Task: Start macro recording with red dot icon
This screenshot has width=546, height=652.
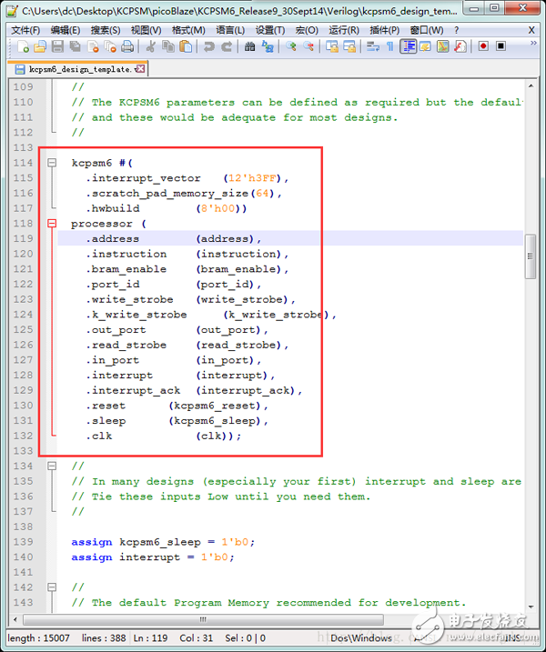Action: pos(483,46)
